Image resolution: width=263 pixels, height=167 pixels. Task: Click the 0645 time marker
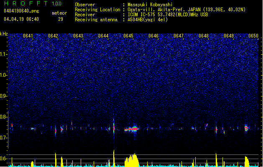(x=128, y=36)
